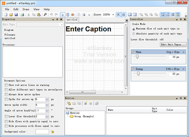Enable Show red arrow lines as warning
189x137 pixels.
[x=7, y=85]
